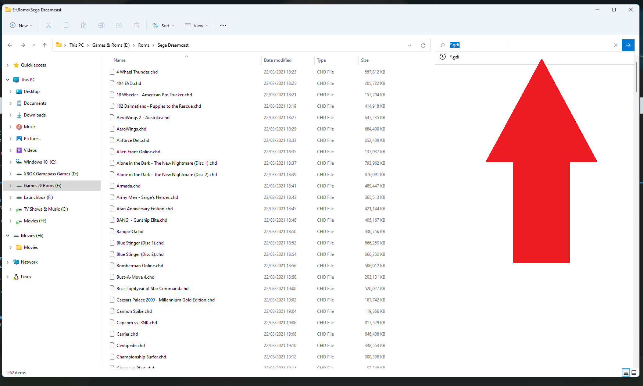Viewport: 643px width, 386px height.
Task: Open address bar history dropdown
Action: pyautogui.click(x=410, y=46)
